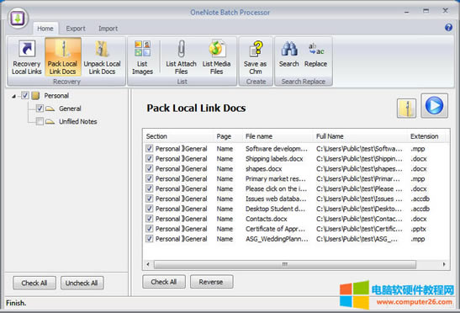The height and width of the screenshot is (313, 460).
Task: Start processing with the blue play button
Action: pyautogui.click(x=435, y=106)
